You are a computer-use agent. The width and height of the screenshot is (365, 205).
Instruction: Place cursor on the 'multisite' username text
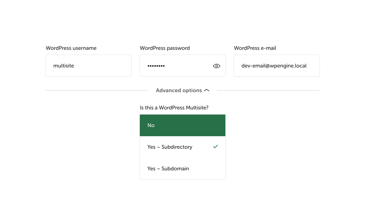64,66
